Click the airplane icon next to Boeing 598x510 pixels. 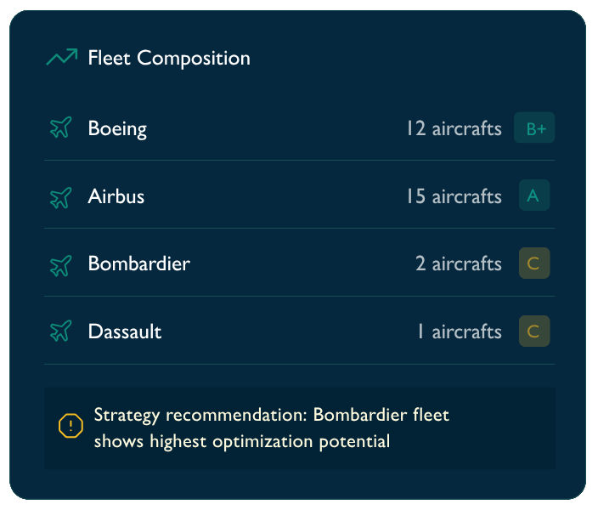coord(61,127)
